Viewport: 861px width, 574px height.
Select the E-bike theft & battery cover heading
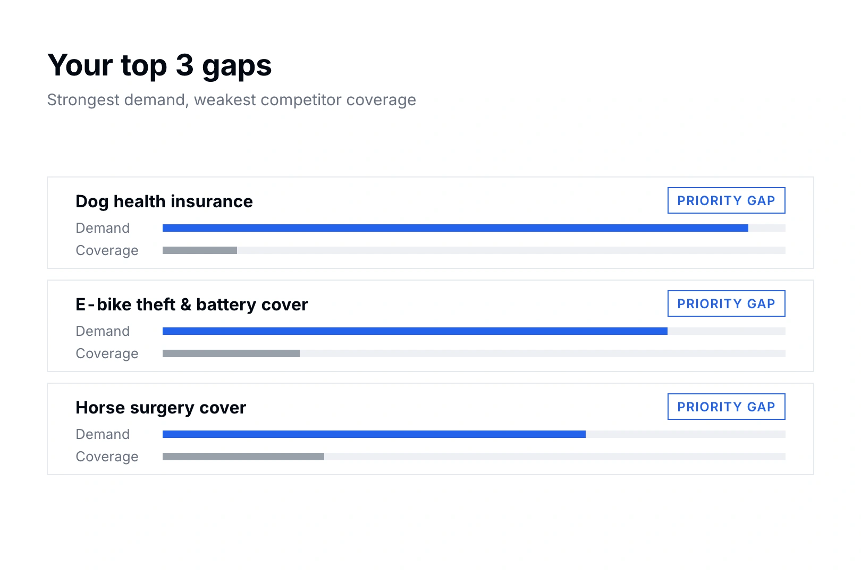click(192, 305)
